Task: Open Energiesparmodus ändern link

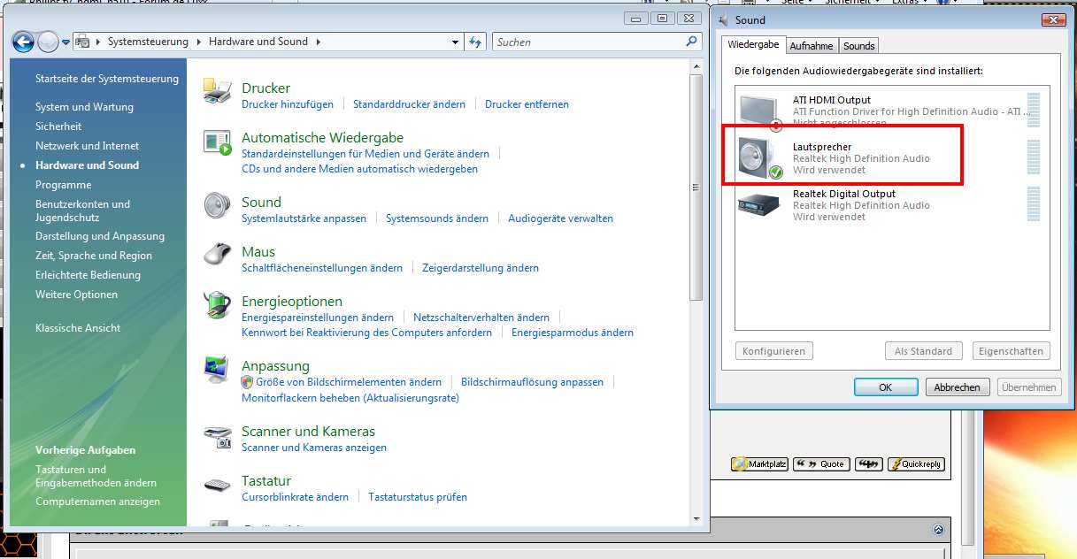Action: (x=573, y=333)
